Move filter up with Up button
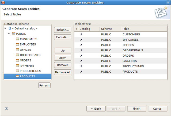This screenshot has height=116, width=171. click(x=62, y=51)
